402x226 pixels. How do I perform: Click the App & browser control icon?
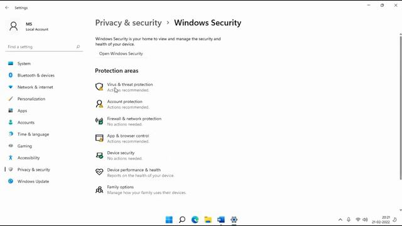pos(99,138)
